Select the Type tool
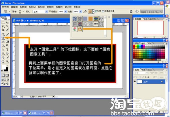170x117 pixels. (x=7, y=50)
